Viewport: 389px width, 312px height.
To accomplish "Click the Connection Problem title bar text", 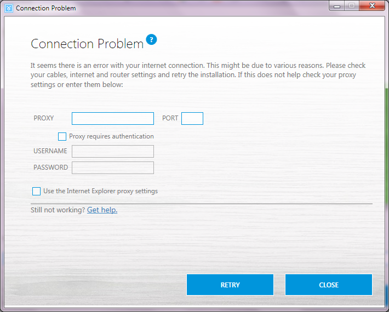I will click(x=46, y=8).
